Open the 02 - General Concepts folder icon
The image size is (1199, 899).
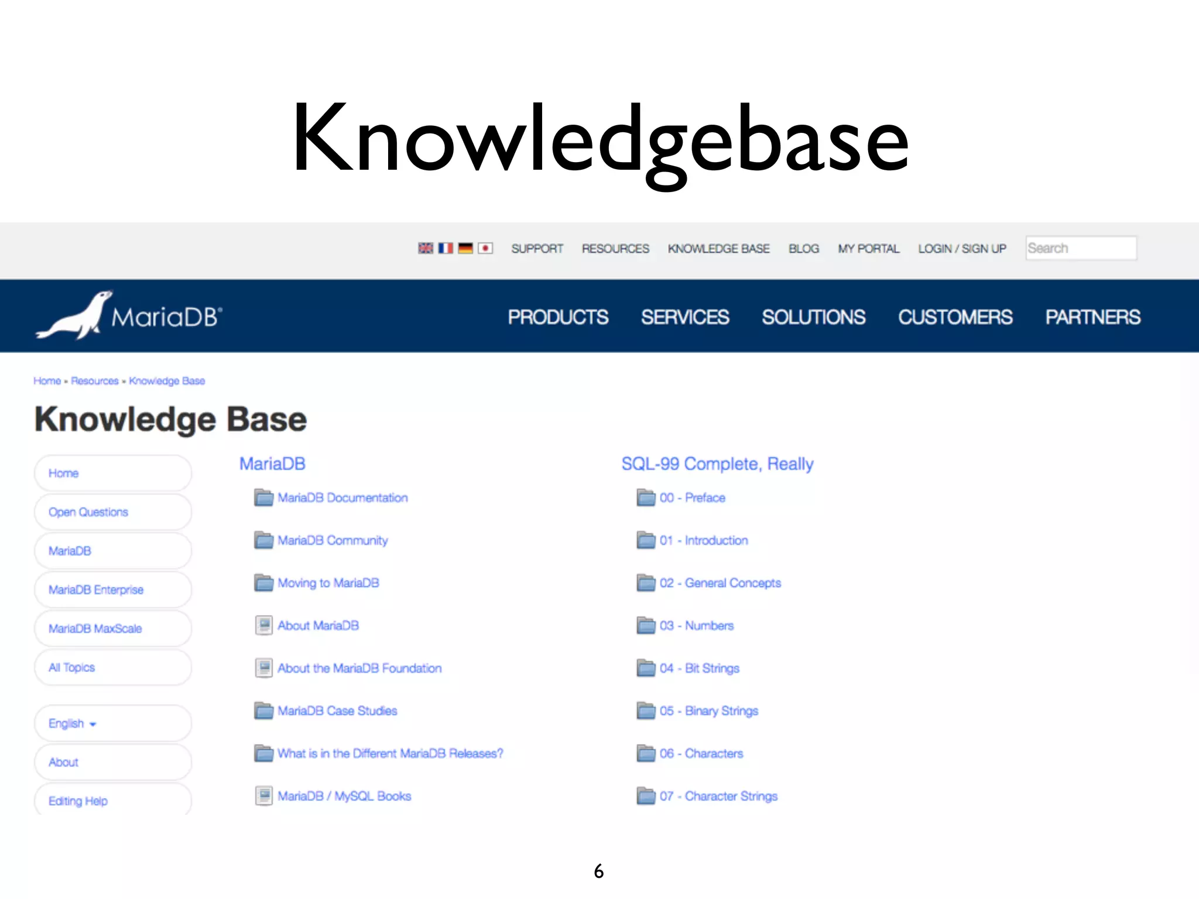click(646, 583)
